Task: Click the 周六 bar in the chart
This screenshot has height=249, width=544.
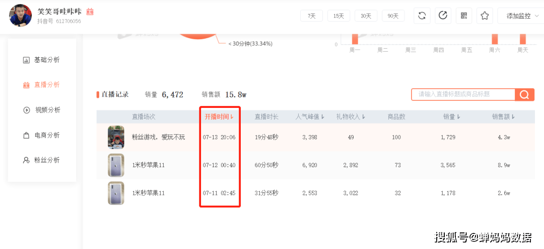Action: point(495,38)
